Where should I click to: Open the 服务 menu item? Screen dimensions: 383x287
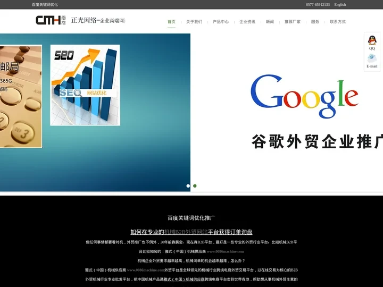(x=315, y=22)
